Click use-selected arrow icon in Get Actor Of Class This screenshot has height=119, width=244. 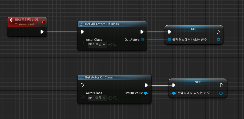pos(110,98)
